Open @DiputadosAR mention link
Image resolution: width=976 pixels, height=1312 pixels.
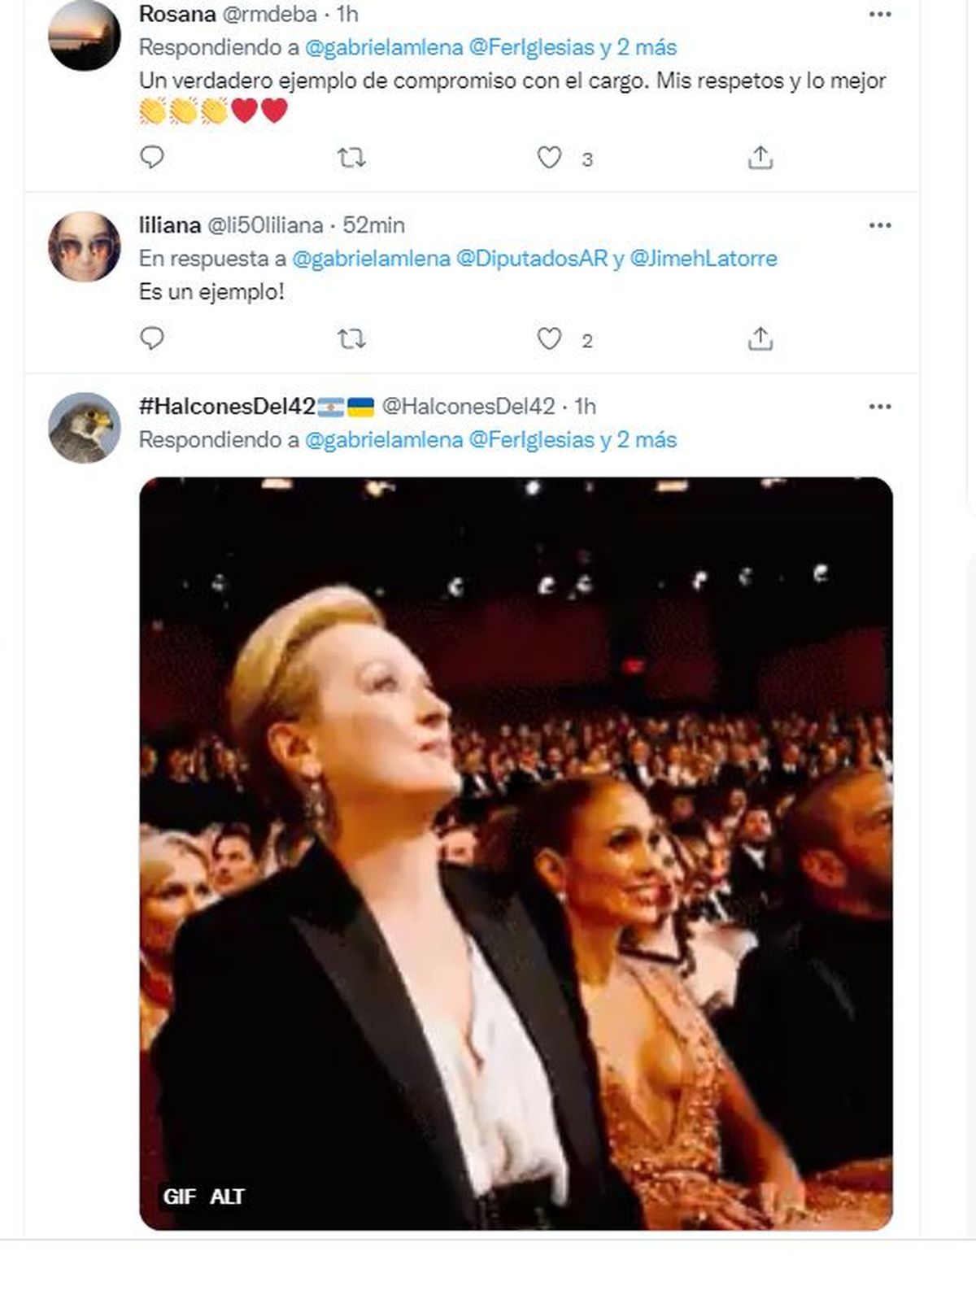pyautogui.click(x=532, y=259)
